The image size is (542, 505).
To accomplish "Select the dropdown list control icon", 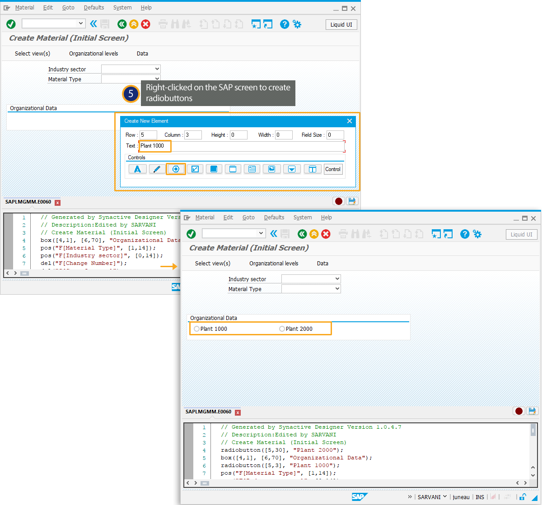I will coord(292,169).
